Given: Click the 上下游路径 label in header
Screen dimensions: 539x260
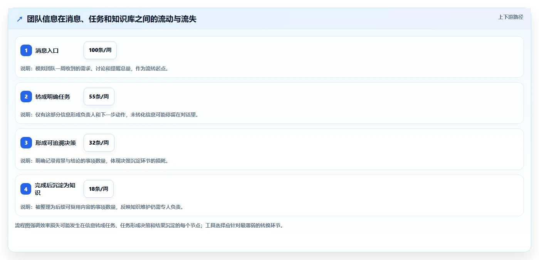Looking at the screenshot, I should coord(510,17).
